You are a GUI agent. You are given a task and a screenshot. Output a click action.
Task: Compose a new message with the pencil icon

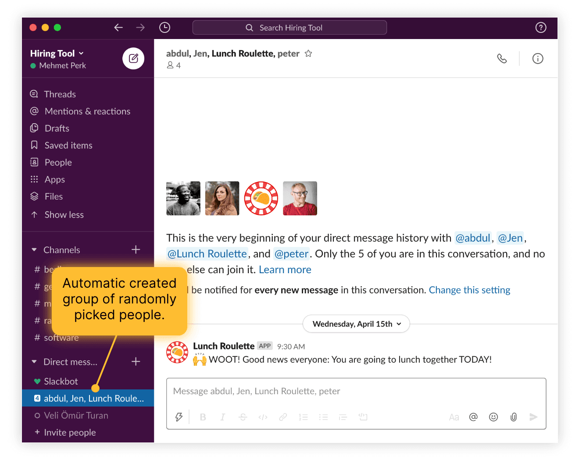(133, 58)
